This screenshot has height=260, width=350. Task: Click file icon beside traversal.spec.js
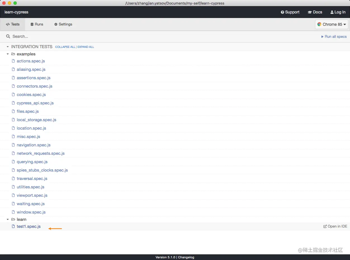point(13,179)
